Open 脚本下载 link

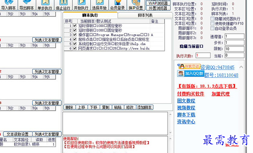coord(186,115)
